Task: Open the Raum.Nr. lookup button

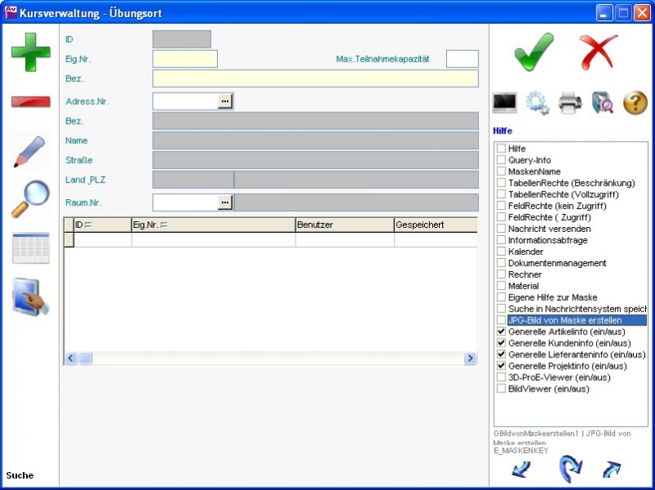Action: point(224,202)
